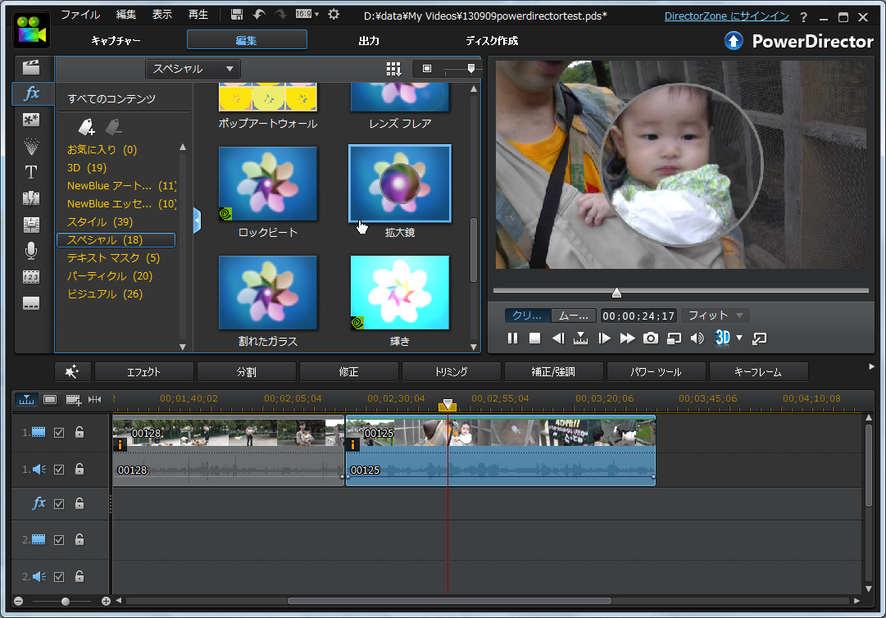
Task: Click the save project floppy icon
Action: [237, 15]
